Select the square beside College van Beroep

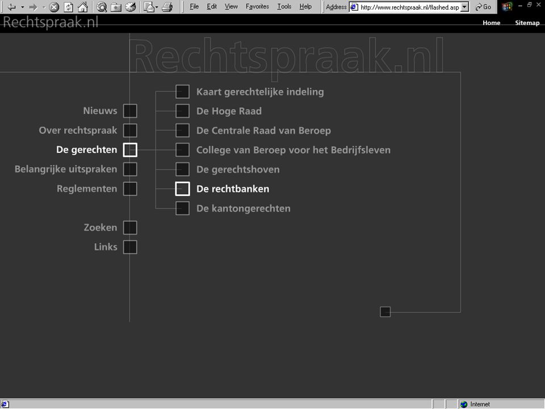[x=182, y=150]
